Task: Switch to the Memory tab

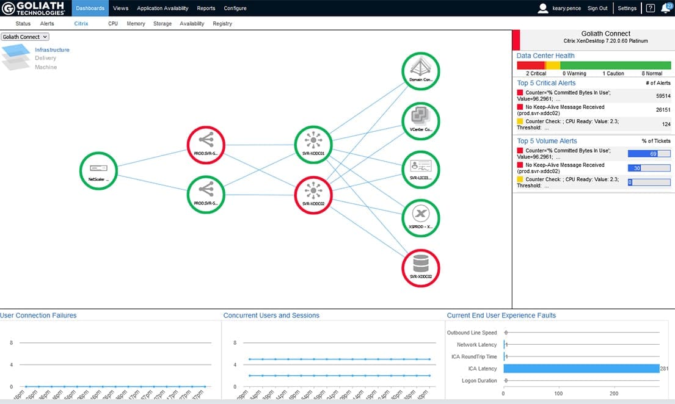Action: [x=136, y=23]
